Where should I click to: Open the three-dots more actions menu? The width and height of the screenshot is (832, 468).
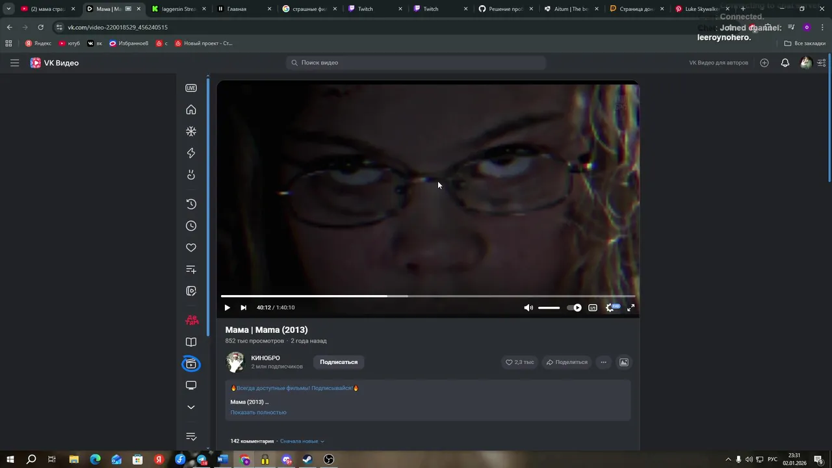coord(604,362)
